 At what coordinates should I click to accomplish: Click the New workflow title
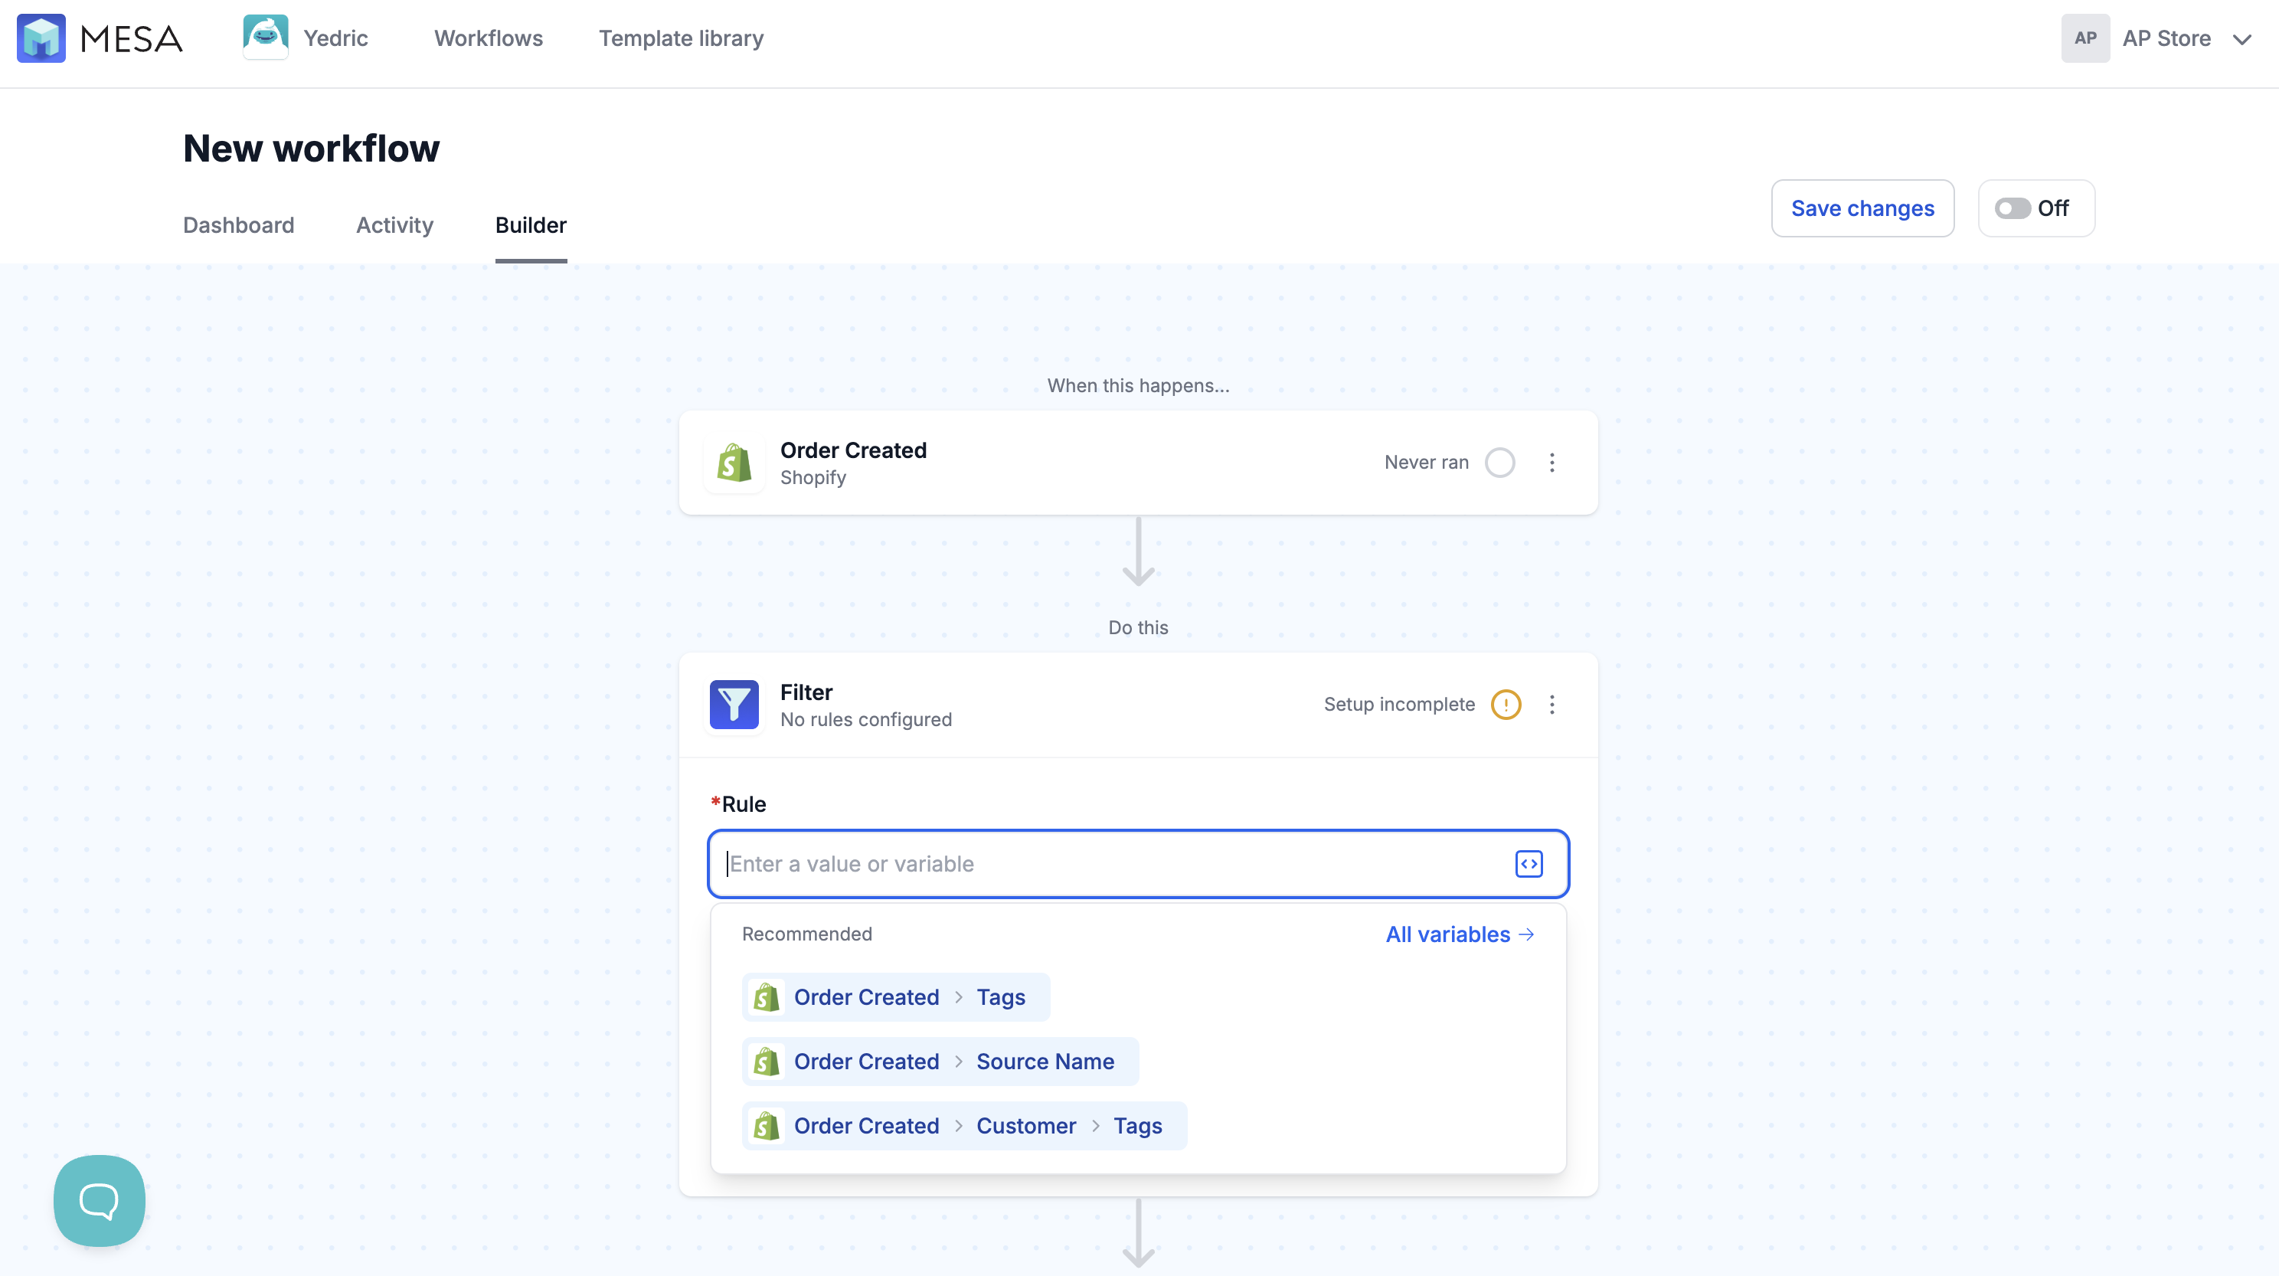(312, 148)
